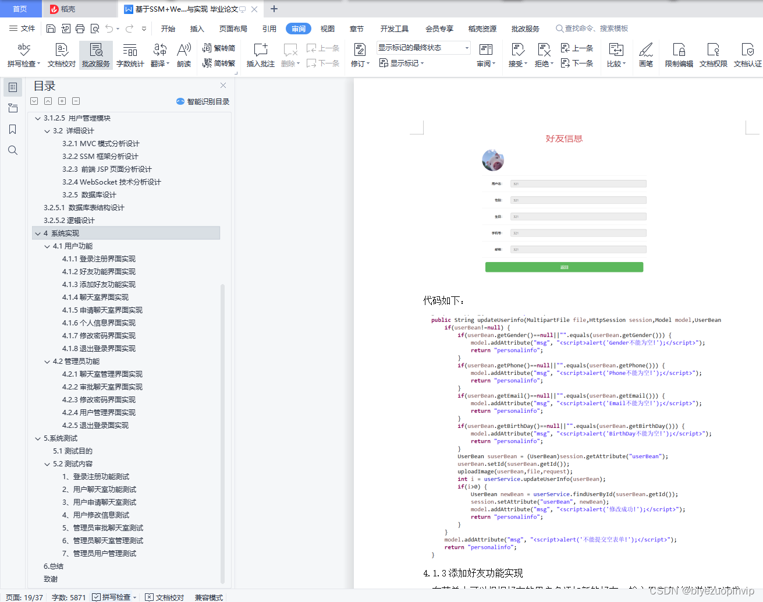Switch to the 开始 ribbon tab
This screenshot has height=602, width=763.
point(168,29)
